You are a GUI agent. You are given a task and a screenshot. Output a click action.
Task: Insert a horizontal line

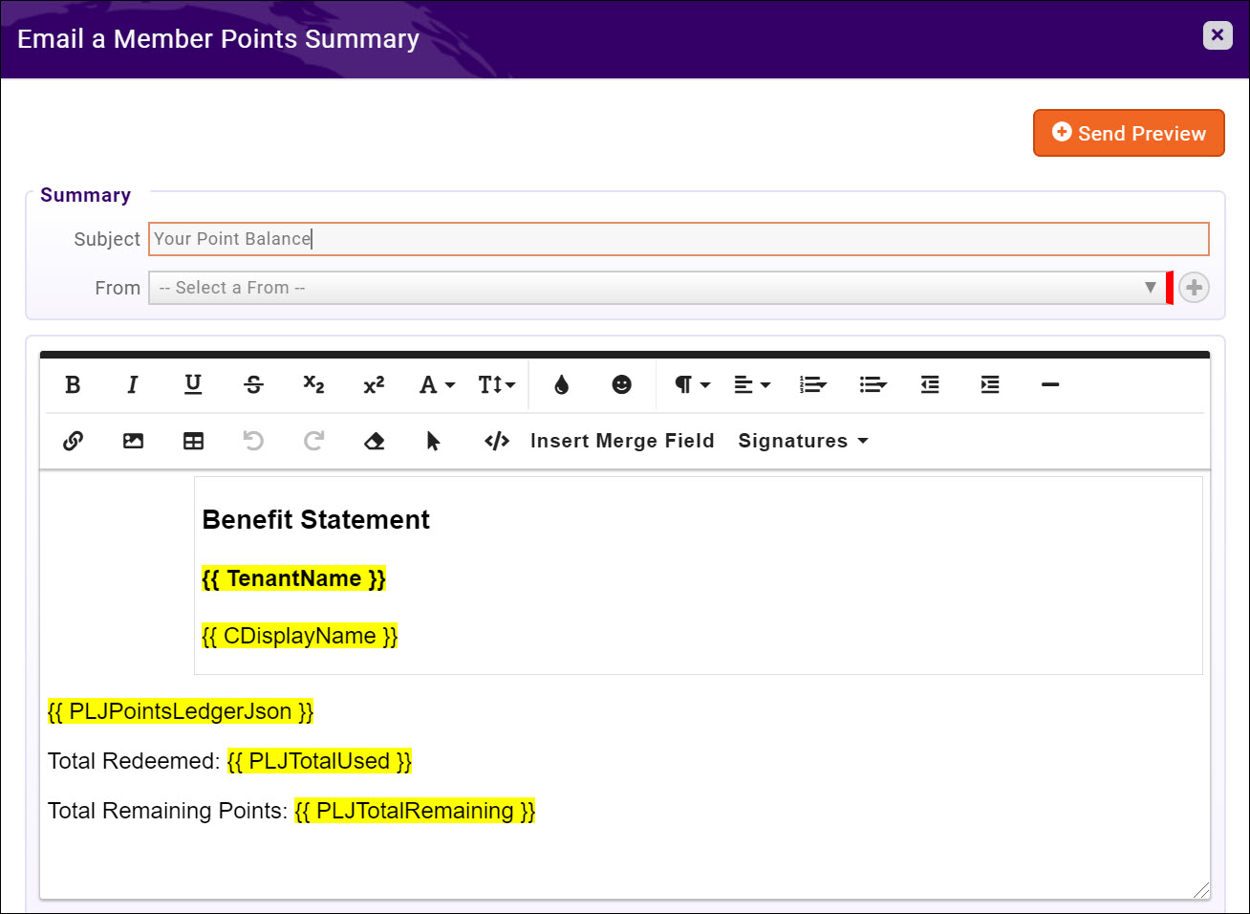pyautogui.click(x=1049, y=384)
